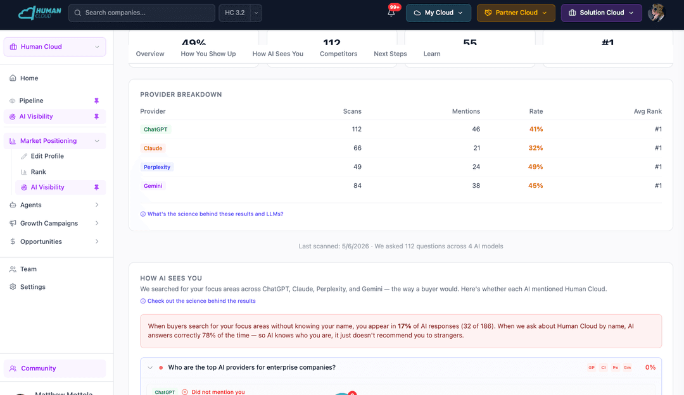
Task: Click the 41% rate for ChatGPT
Action: [x=536, y=130]
